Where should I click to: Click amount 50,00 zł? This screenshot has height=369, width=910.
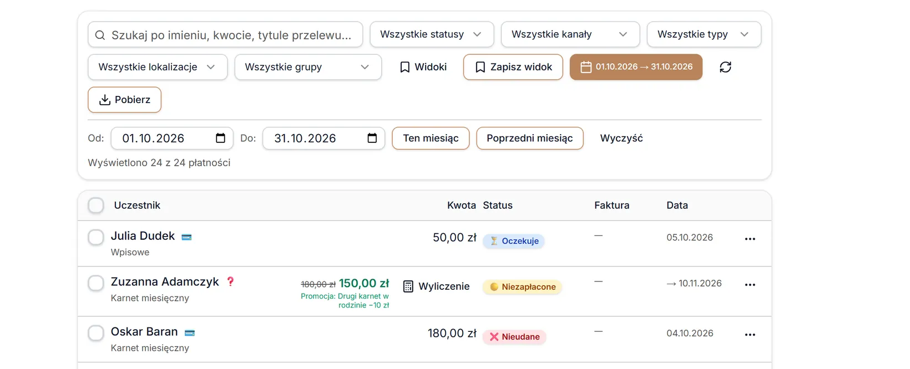point(454,238)
